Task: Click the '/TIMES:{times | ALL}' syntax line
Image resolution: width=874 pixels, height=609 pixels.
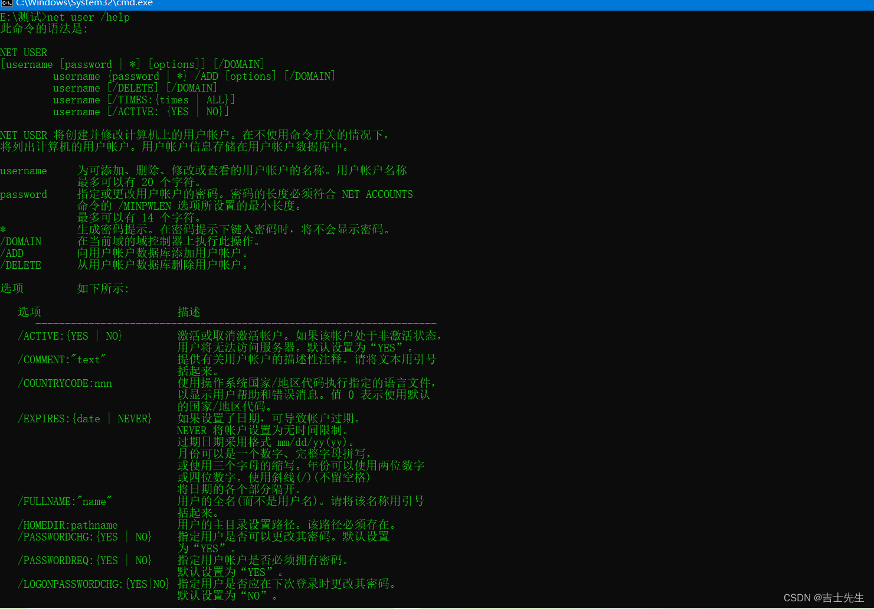Action: point(144,100)
